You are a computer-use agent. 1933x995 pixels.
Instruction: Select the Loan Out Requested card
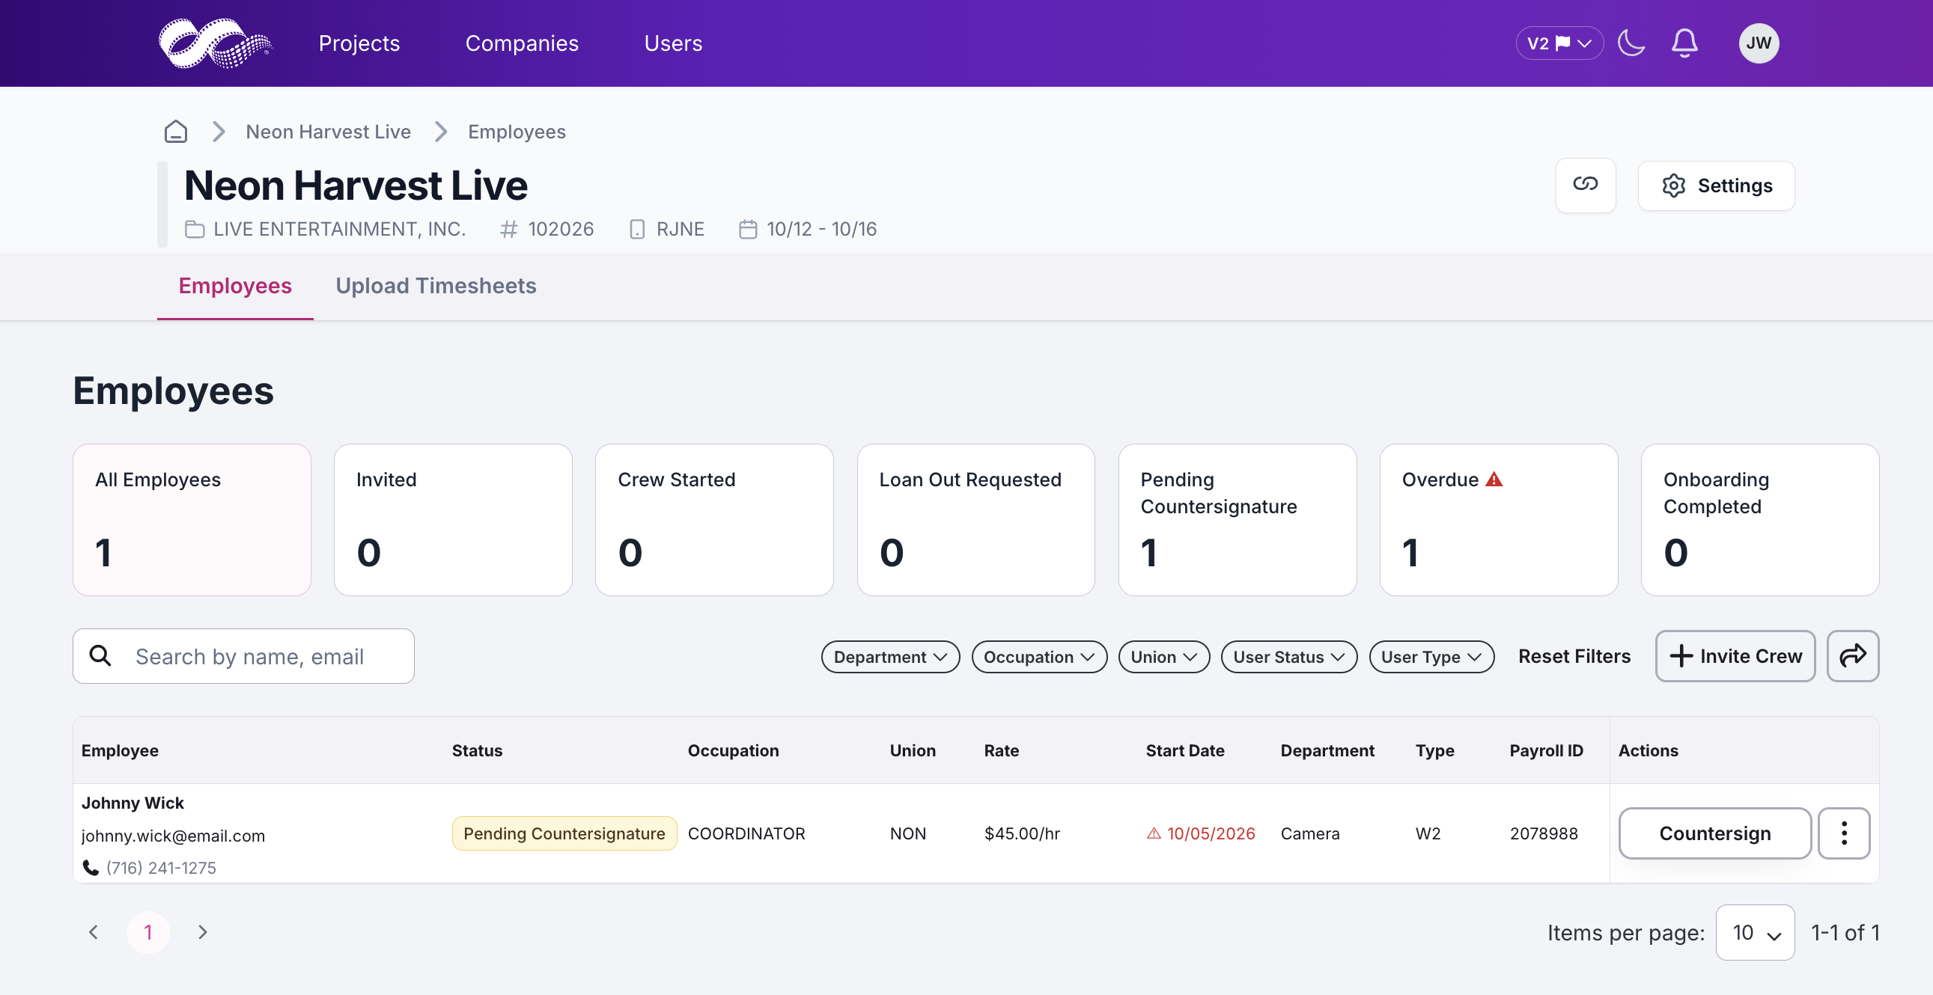975,520
